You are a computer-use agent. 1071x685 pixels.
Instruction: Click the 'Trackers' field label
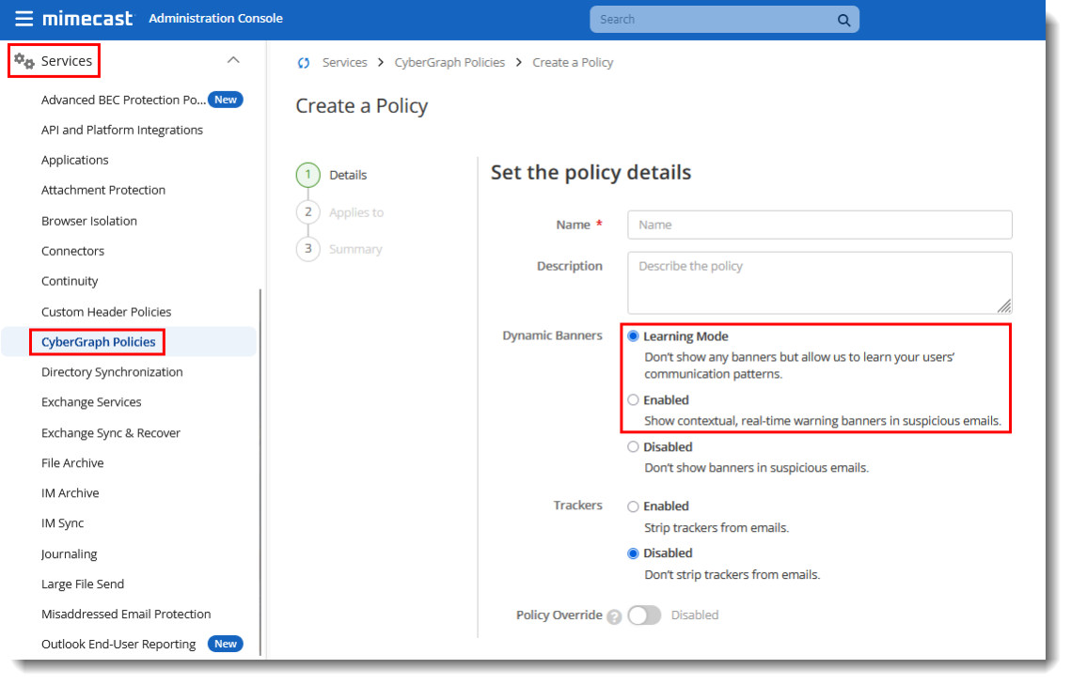click(578, 506)
